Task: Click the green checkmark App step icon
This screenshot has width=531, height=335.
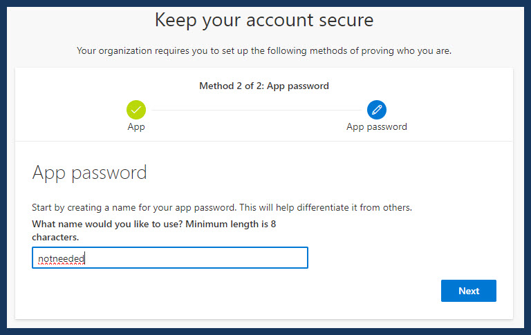Action: click(x=136, y=110)
